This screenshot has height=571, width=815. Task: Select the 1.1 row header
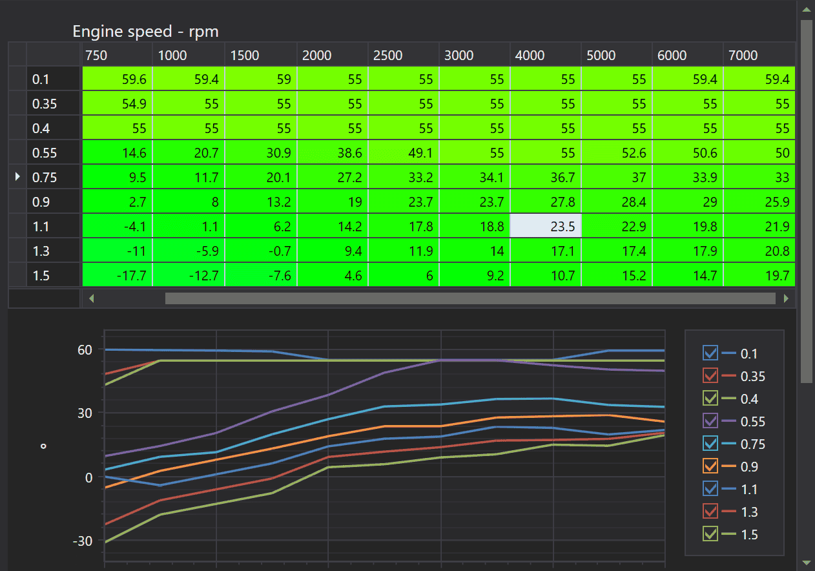54,226
